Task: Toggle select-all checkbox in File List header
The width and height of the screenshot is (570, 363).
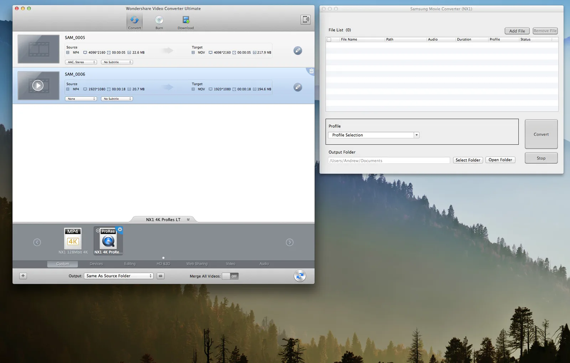Action: 329,40
